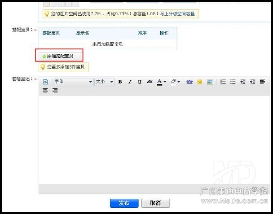Create a numbered list
273x214 pixels.
point(223,82)
